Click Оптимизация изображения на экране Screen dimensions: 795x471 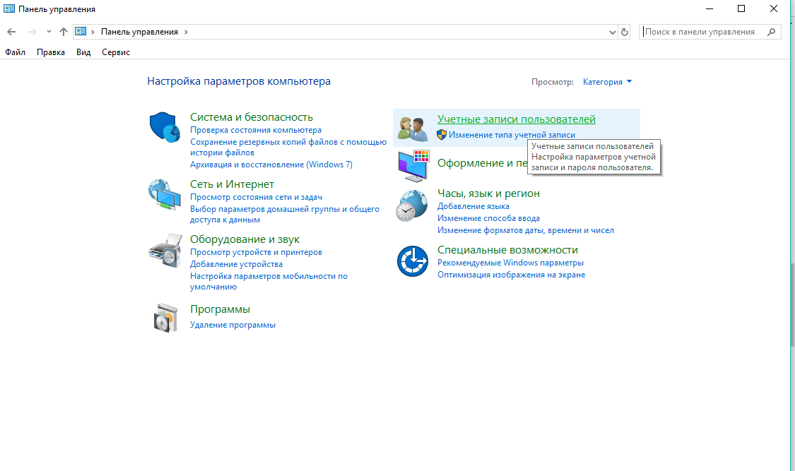tap(511, 275)
